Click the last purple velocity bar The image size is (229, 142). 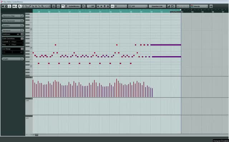click(x=152, y=93)
